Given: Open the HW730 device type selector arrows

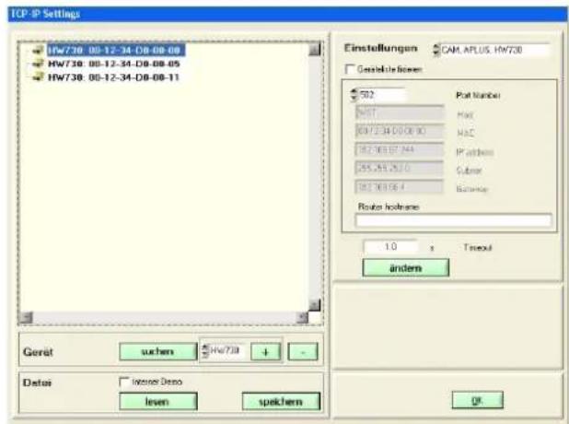Looking at the screenshot, I should tap(205, 350).
